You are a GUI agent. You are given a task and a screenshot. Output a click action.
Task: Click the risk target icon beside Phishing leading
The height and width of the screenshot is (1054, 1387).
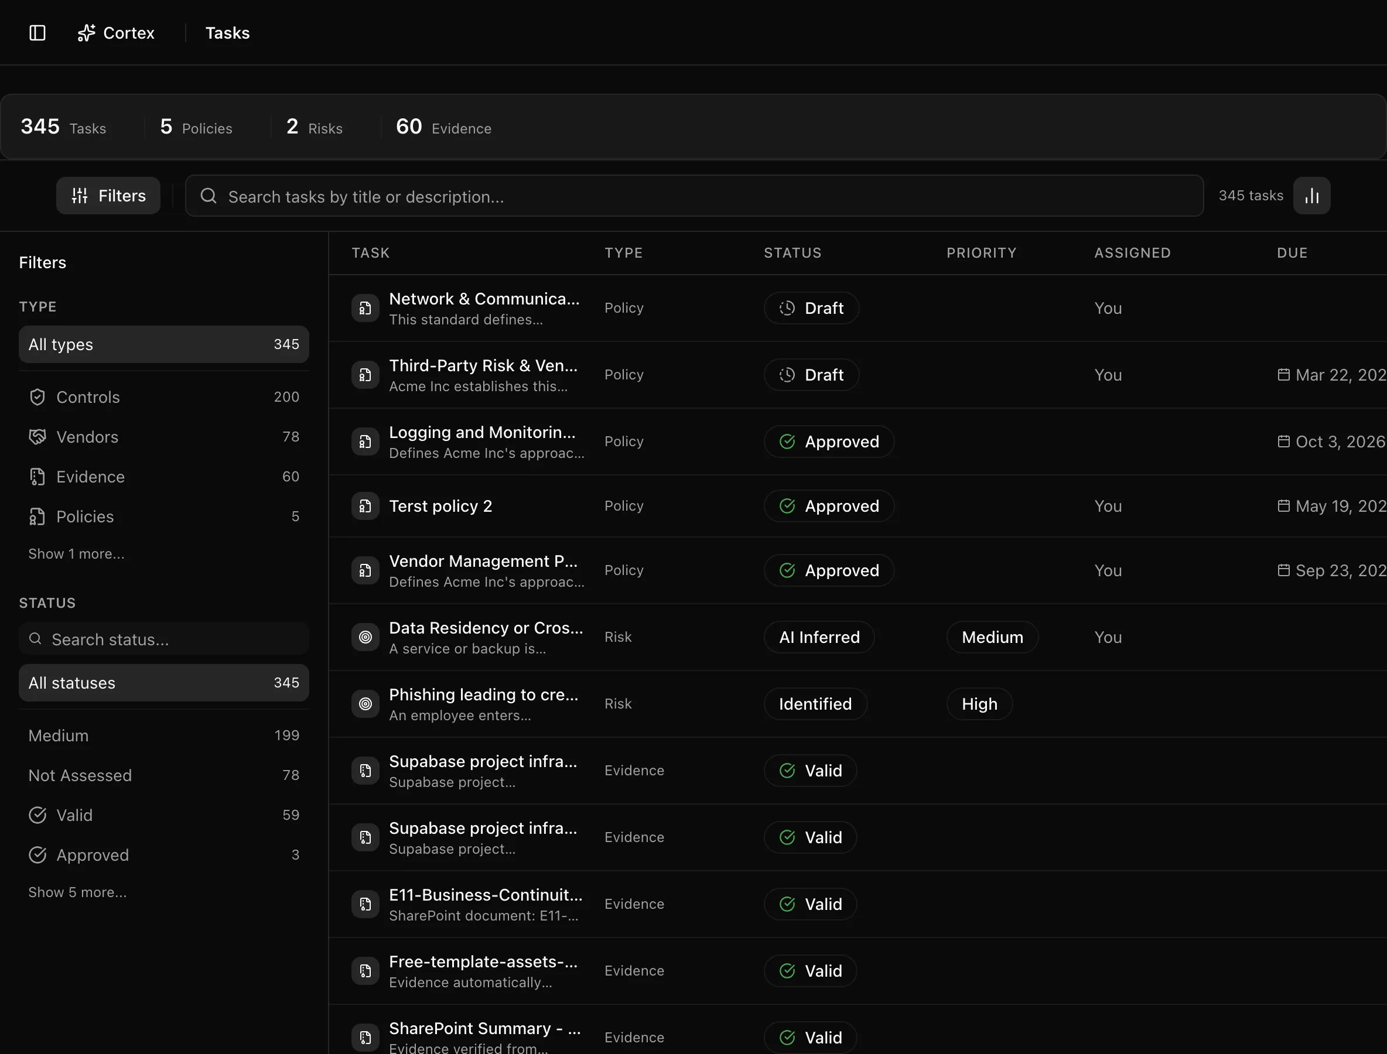point(365,704)
